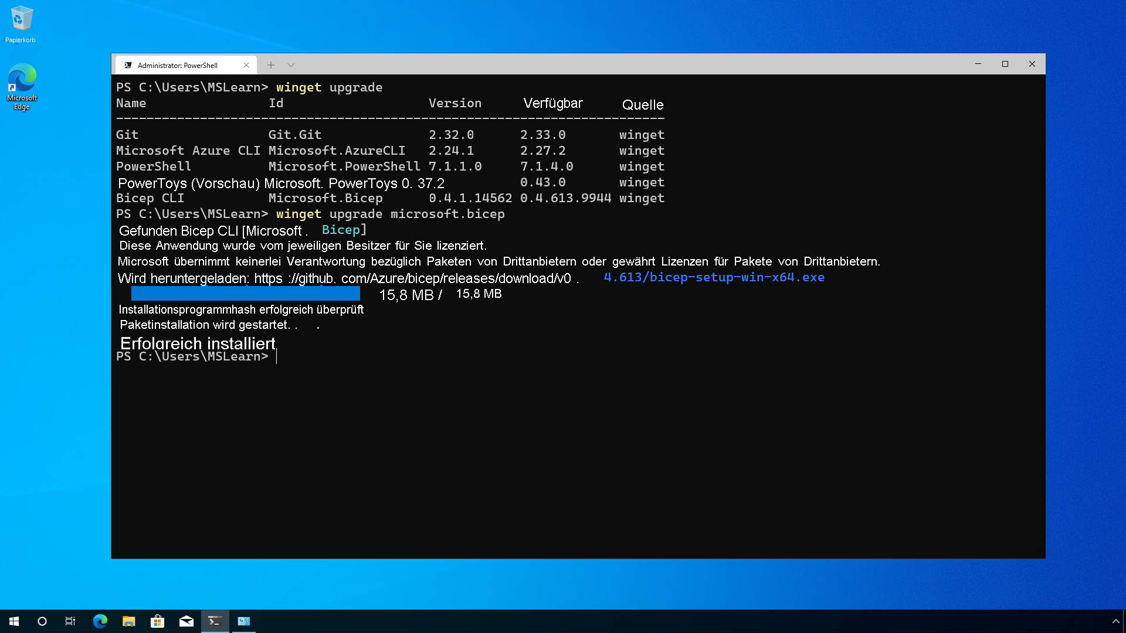Select the Administrator: PowerShell tab
This screenshot has width=1126, height=633.
[x=186, y=65]
